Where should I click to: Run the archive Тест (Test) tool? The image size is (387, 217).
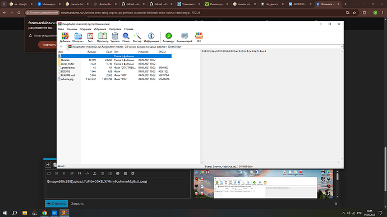(x=90, y=37)
